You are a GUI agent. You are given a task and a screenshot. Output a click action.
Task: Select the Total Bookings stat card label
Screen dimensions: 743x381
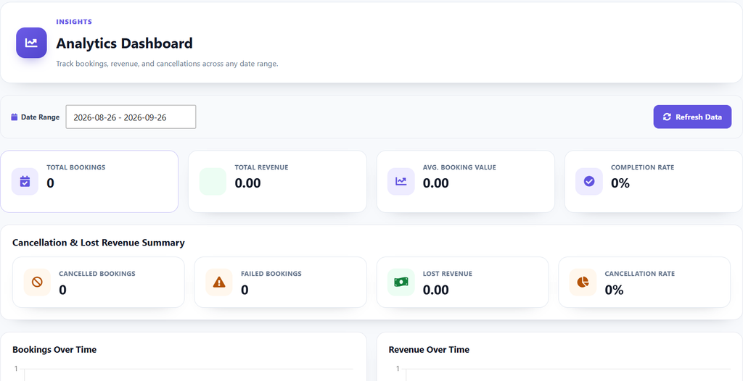click(x=75, y=167)
